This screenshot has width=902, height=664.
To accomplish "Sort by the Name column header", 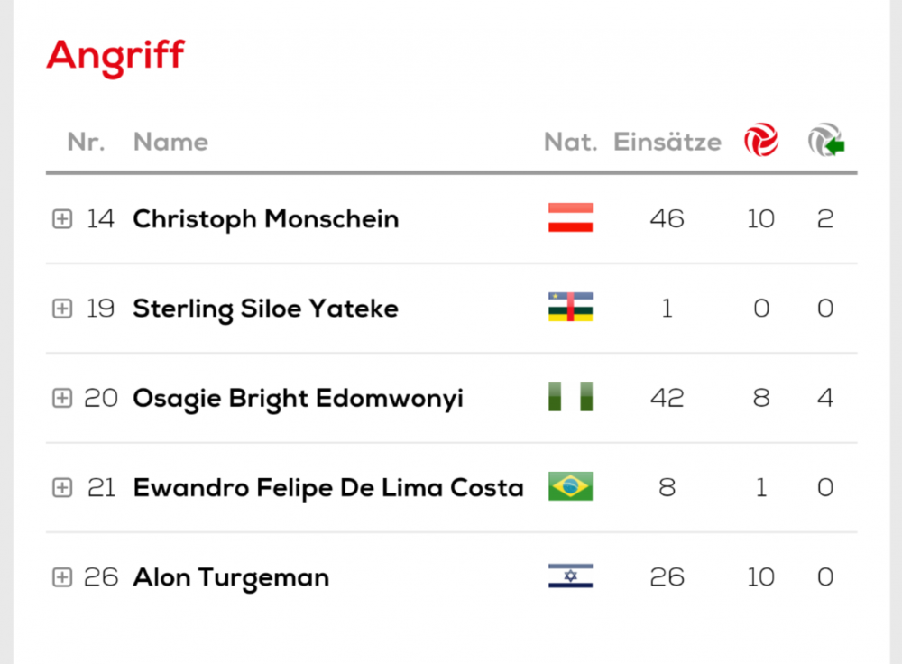I will coord(170,142).
